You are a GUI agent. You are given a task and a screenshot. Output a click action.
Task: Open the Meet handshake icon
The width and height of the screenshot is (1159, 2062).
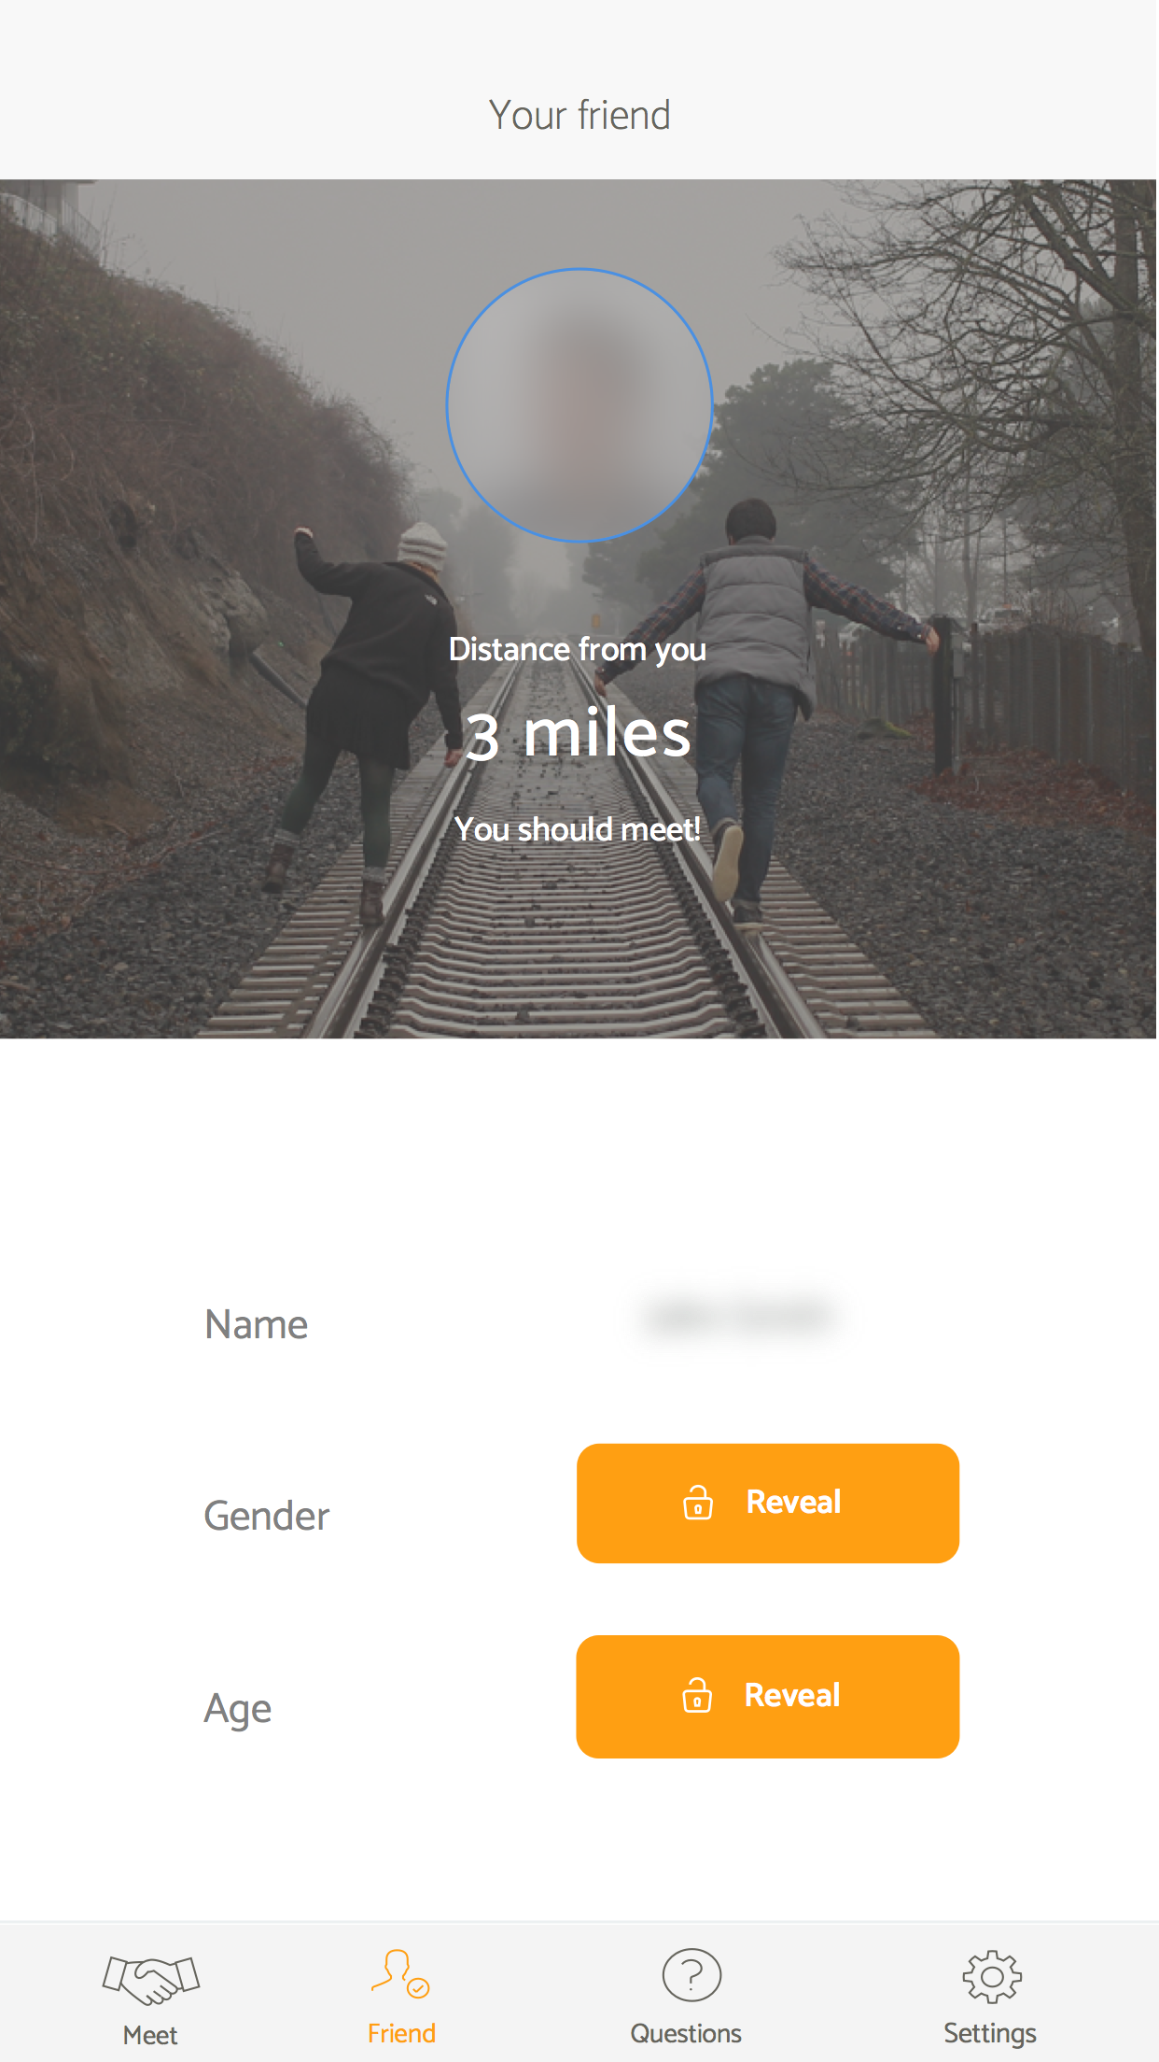[150, 1980]
